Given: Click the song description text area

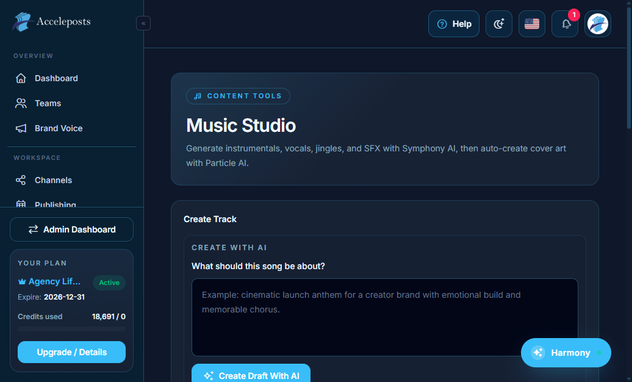Looking at the screenshot, I should 385,317.
